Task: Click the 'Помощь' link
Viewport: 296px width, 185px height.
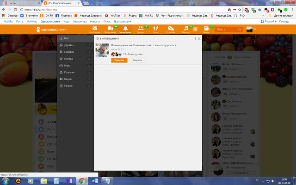Action: tap(284, 22)
